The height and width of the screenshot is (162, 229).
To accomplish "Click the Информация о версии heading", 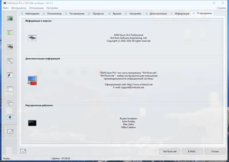I will tap(38, 21).
